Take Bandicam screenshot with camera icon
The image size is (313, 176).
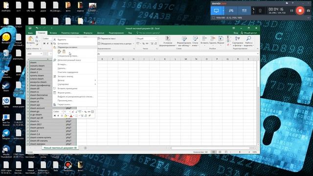[309, 11]
